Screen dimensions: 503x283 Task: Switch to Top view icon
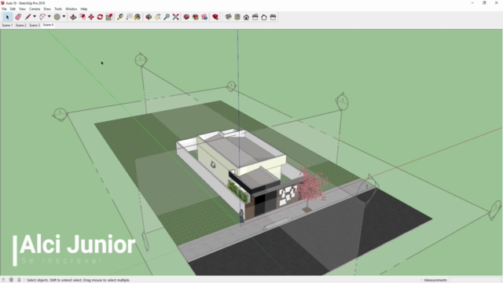pos(237,17)
